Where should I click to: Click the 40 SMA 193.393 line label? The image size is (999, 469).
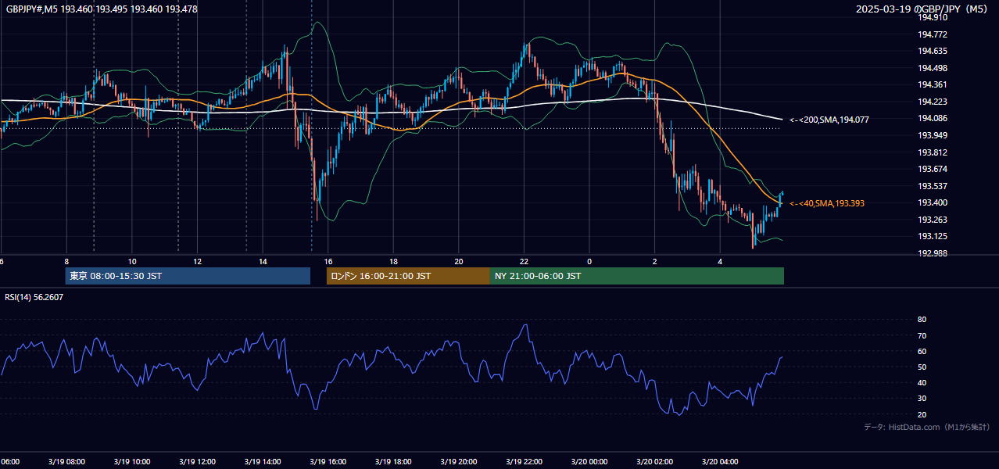click(827, 203)
